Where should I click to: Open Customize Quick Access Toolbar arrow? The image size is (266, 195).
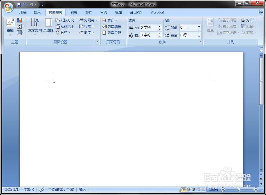pyautogui.click(x=43, y=5)
